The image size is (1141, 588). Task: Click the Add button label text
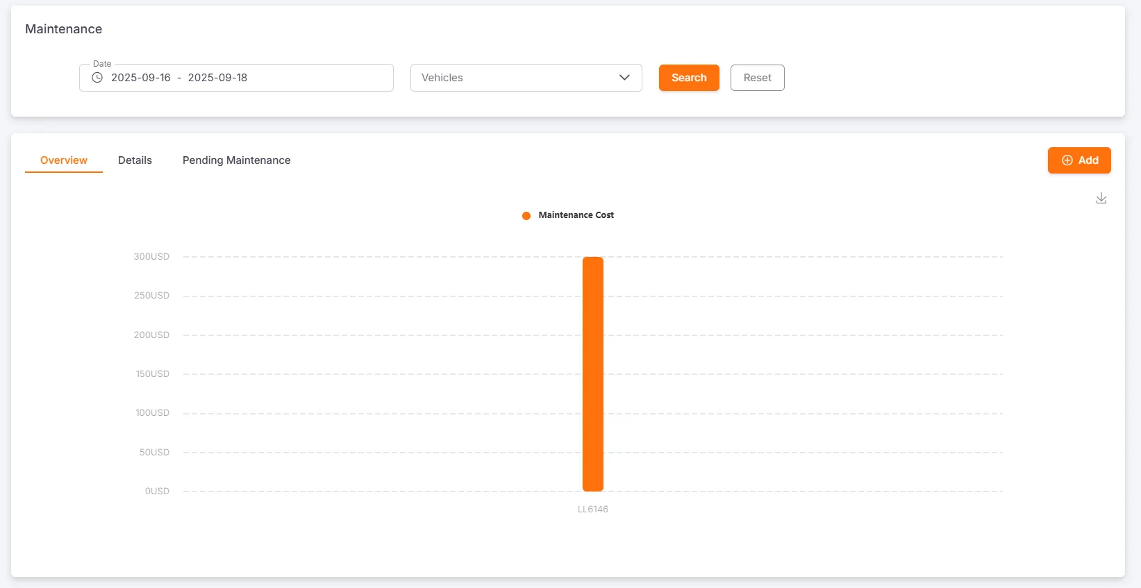tap(1088, 160)
